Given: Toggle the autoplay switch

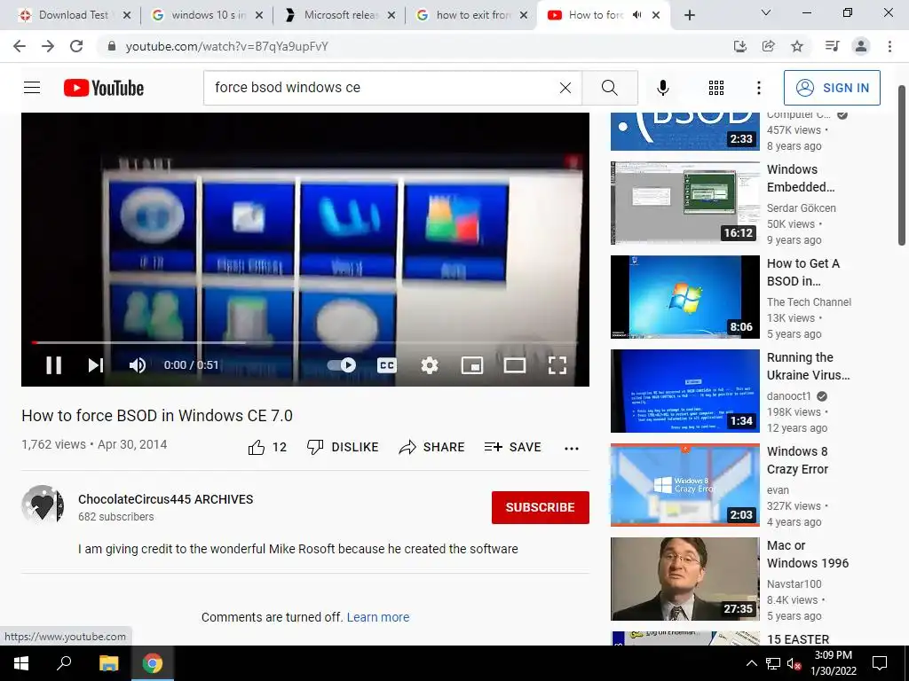Looking at the screenshot, I should pyautogui.click(x=342, y=364).
